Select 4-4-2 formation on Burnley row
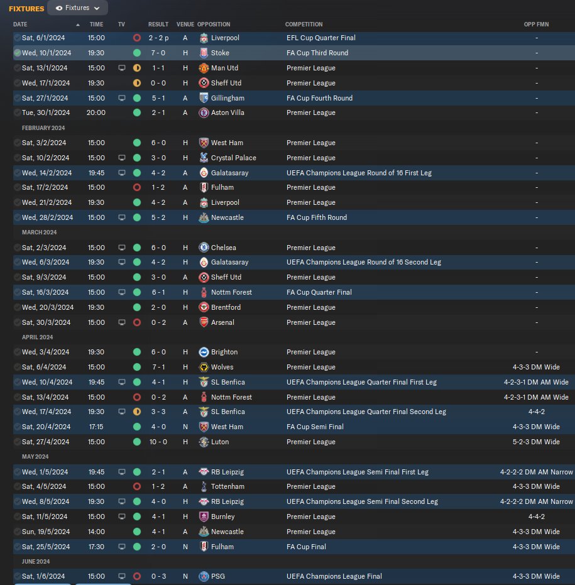 tap(536, 517)
